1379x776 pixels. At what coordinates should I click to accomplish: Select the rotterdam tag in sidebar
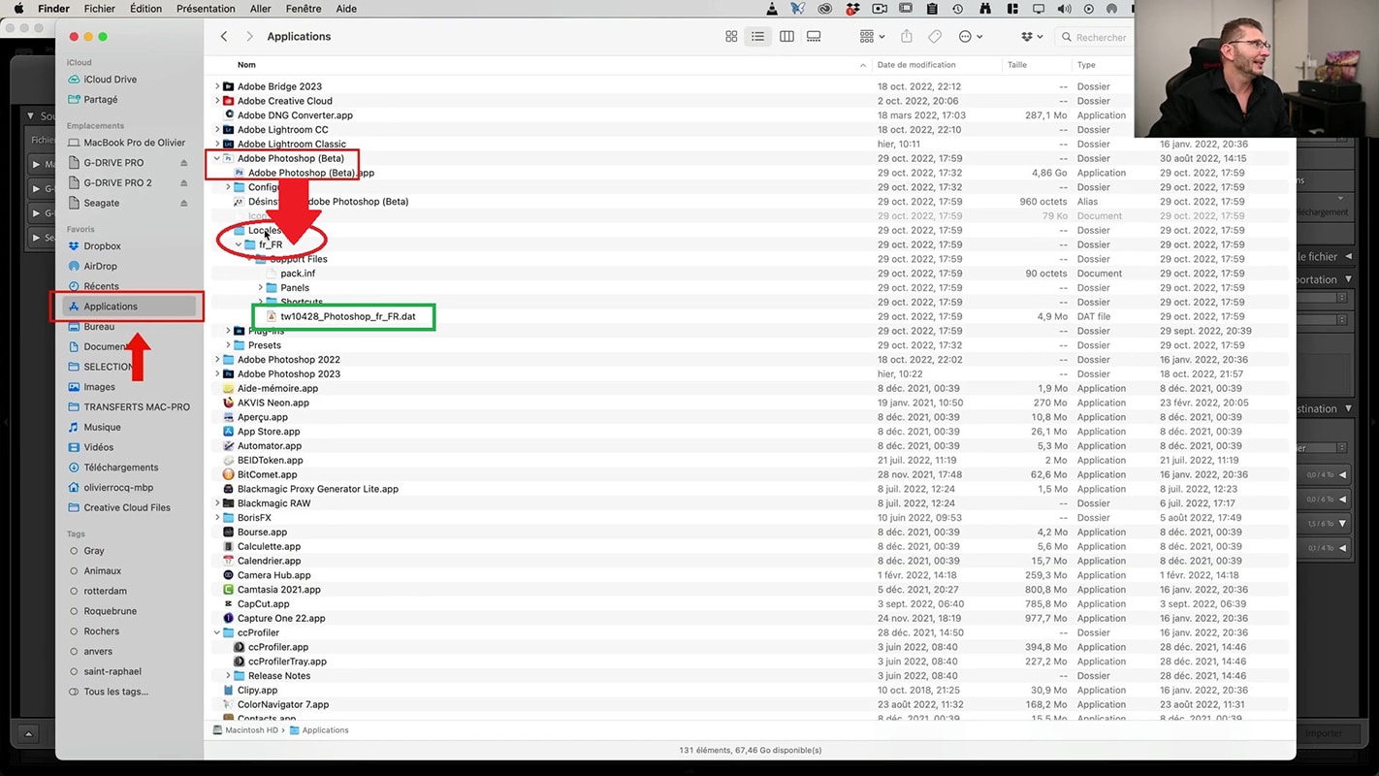(105, 591)
